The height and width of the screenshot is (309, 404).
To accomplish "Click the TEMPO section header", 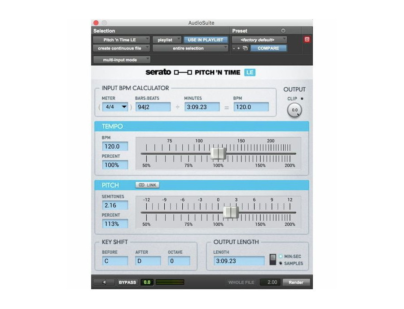I will (x=202, y=126).
